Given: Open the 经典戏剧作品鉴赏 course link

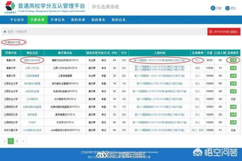Looking at the screenshot, I should pyautogui.click(x=32, y=107).
